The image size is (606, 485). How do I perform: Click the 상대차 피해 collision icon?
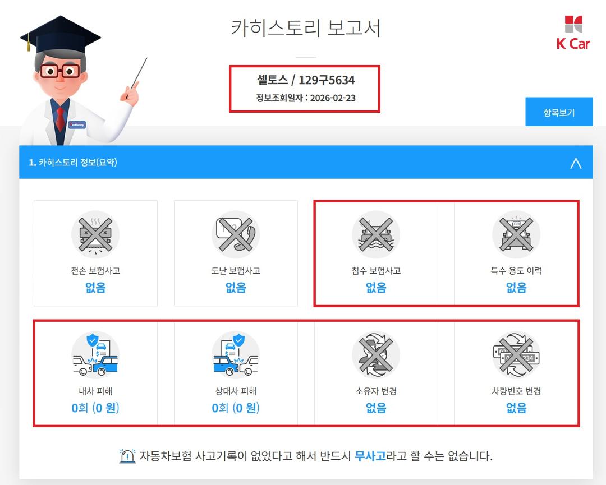tap(236, 354)
